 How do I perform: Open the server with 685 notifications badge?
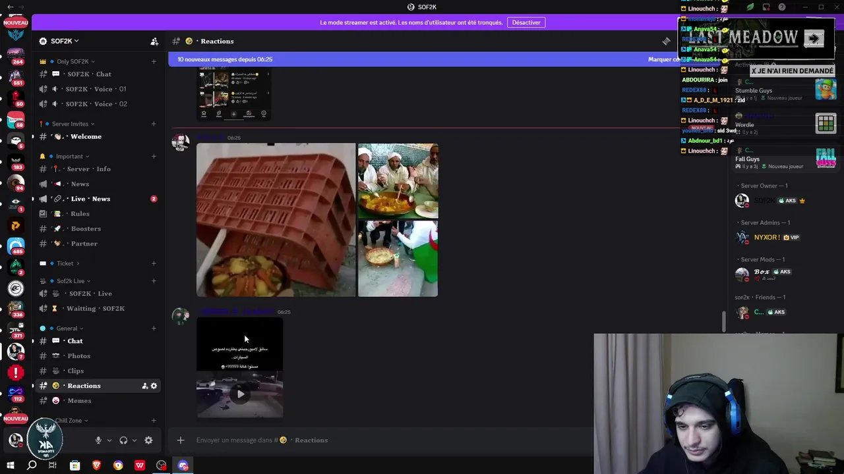pyautogui.click(x=16, y=246)
